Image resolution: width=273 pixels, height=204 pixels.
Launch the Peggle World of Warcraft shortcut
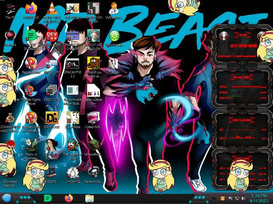[x=31, y=122]
